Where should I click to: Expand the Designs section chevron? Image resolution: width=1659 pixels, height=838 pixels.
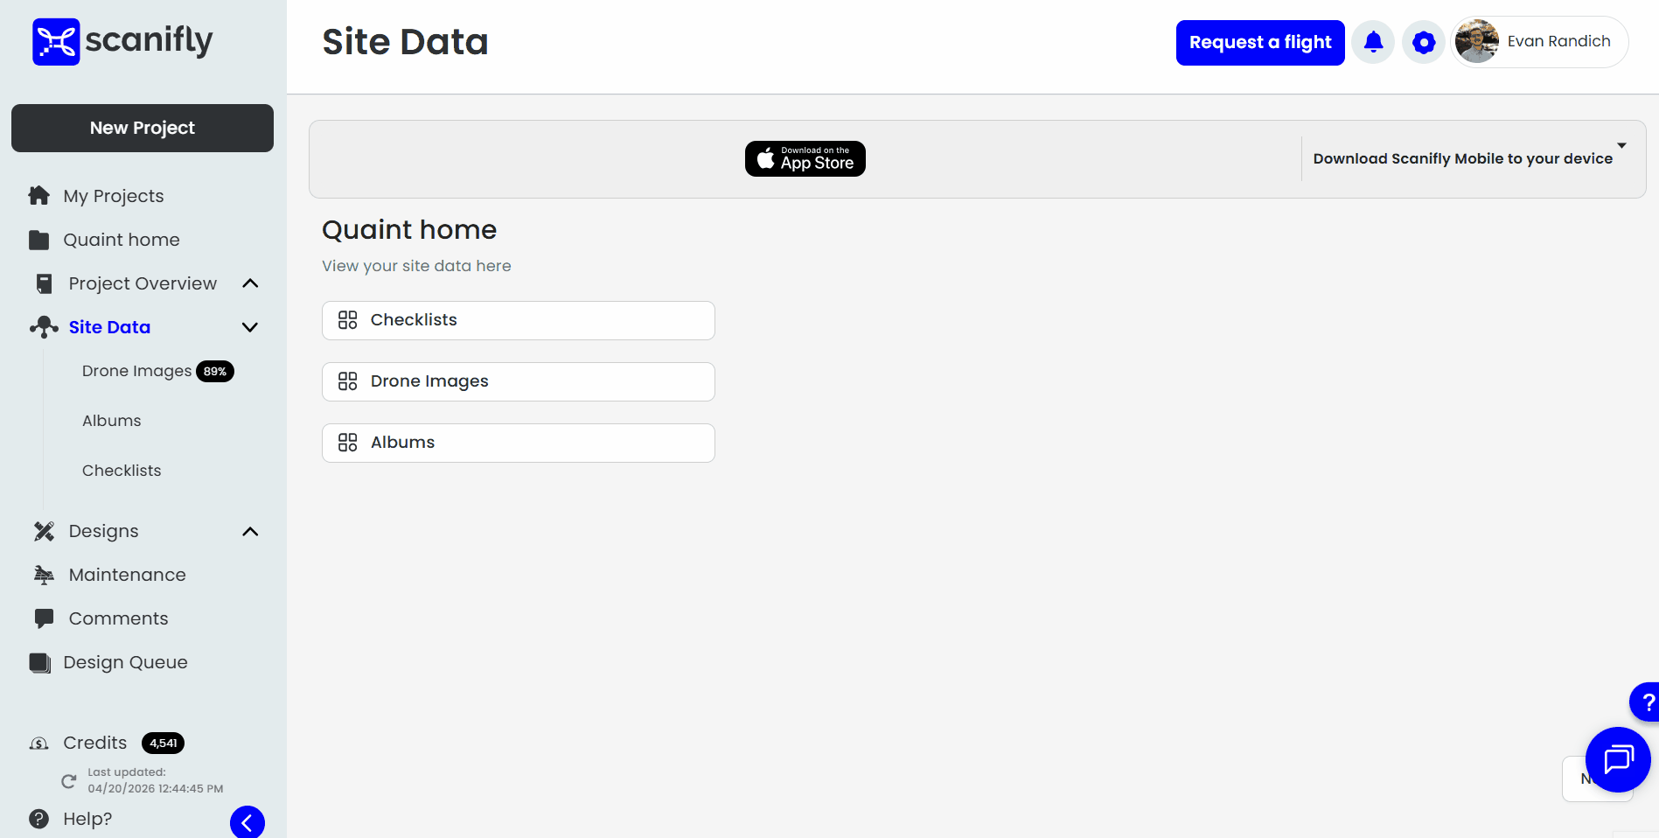coord(250,532)
